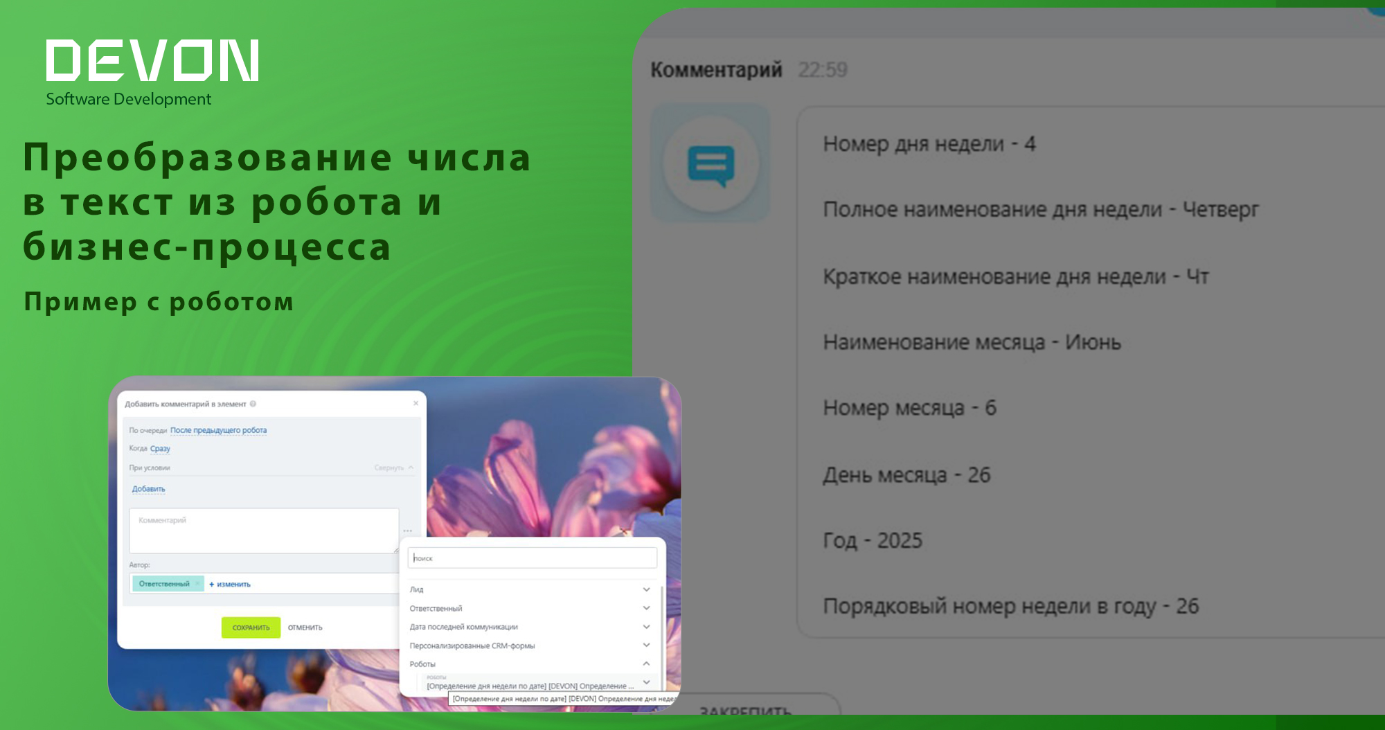Click the При условии label
This screenshot has width=1385, height=730.
pos(150,468)
